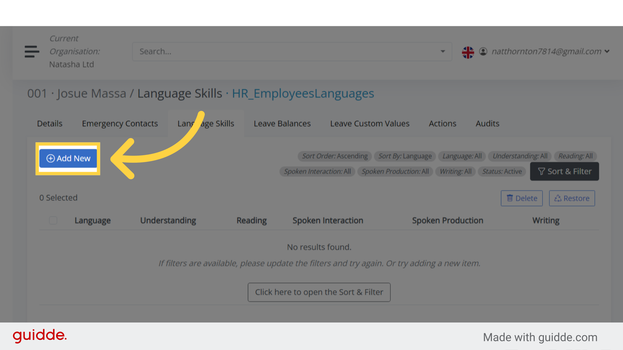Click the Sort By: Language chip
Image resolution: width=623 pixels, height=350 pixels.
[x=405, y=156]
